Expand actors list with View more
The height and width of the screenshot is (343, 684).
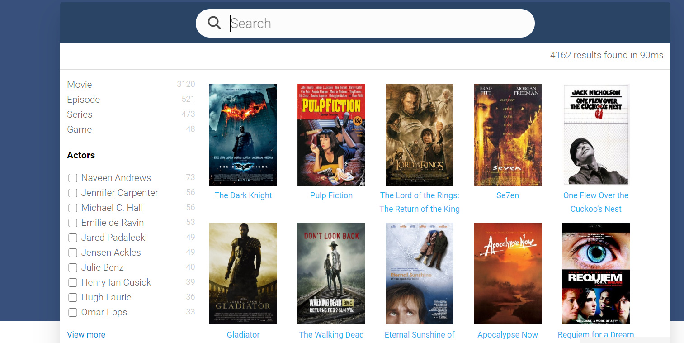[x=86, y=335]
